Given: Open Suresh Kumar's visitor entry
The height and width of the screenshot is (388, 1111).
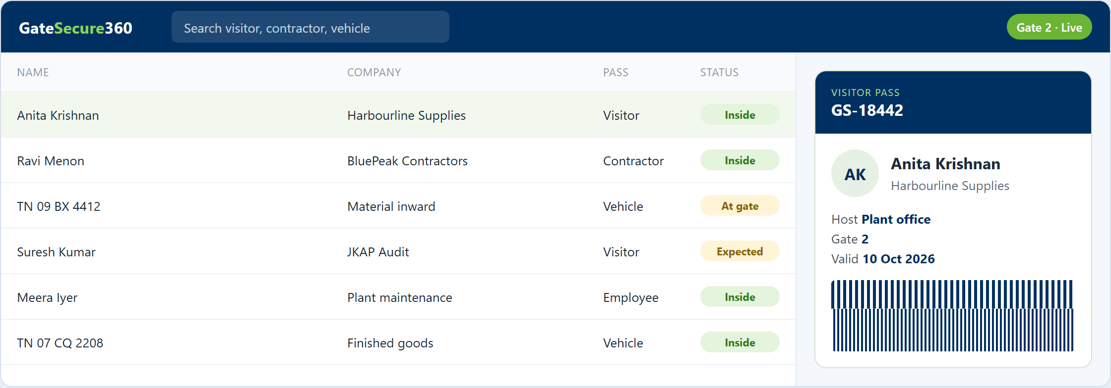Looking at the screenshot, I should point(398,251).
